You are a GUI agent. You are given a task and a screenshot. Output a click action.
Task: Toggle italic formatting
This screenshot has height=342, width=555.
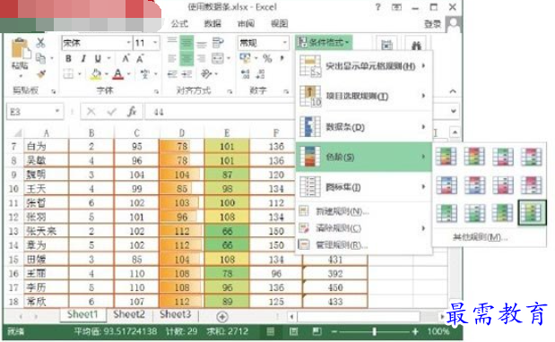coord(83,59)
